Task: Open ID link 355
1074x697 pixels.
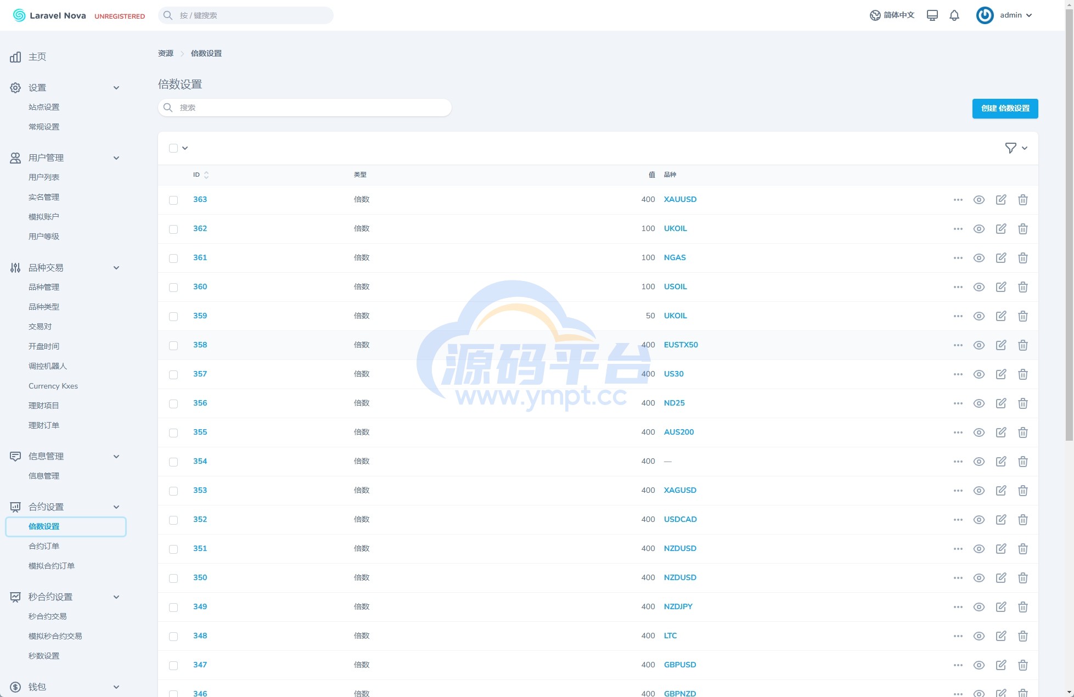Action: pyautogui.click(x=200, y=432)
